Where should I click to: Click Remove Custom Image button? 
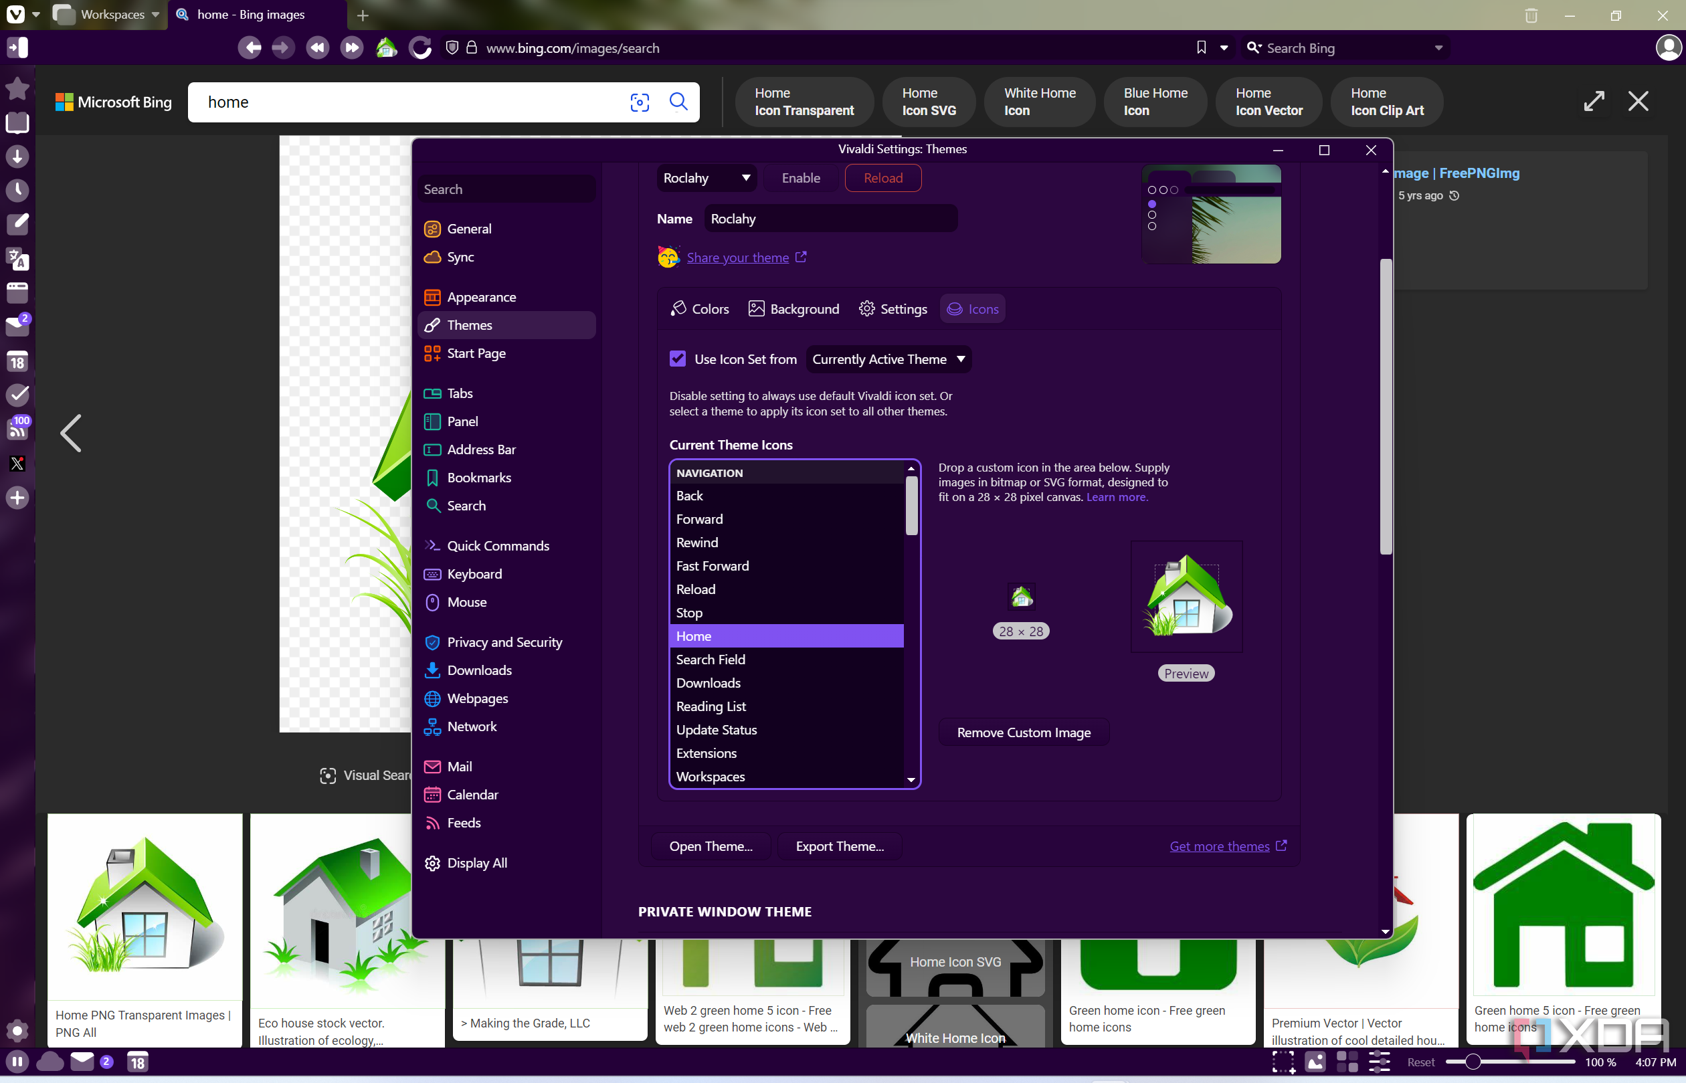click(1024, 732)
